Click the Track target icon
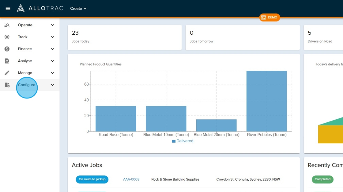The height and width of the screenshot is (192, 343). click(x=7, y=37)
